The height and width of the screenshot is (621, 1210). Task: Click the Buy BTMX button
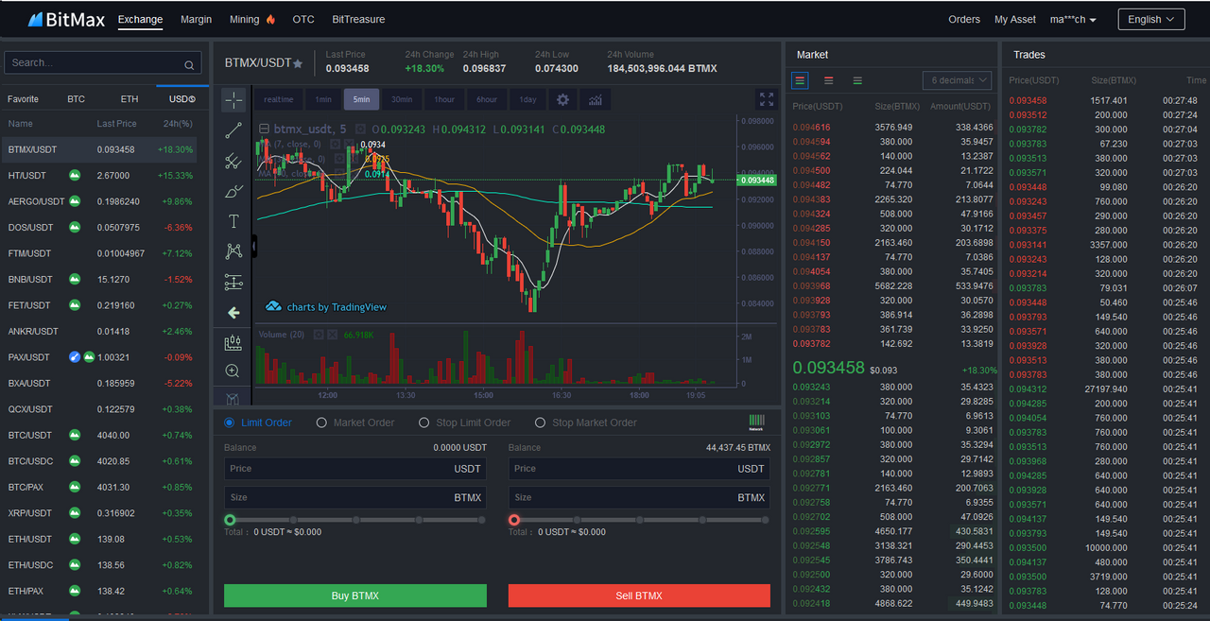click(x=355, y=595)
